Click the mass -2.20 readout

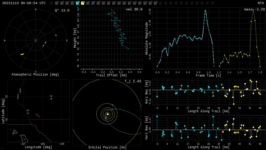[x=254, y=9]
